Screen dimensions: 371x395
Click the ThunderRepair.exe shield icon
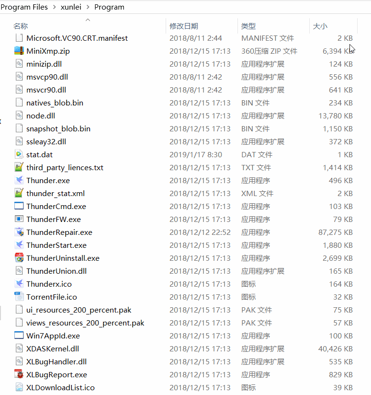(x=19, y=232)
